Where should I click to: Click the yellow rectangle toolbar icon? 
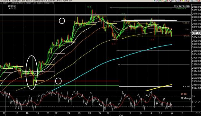tap(183, 1)
